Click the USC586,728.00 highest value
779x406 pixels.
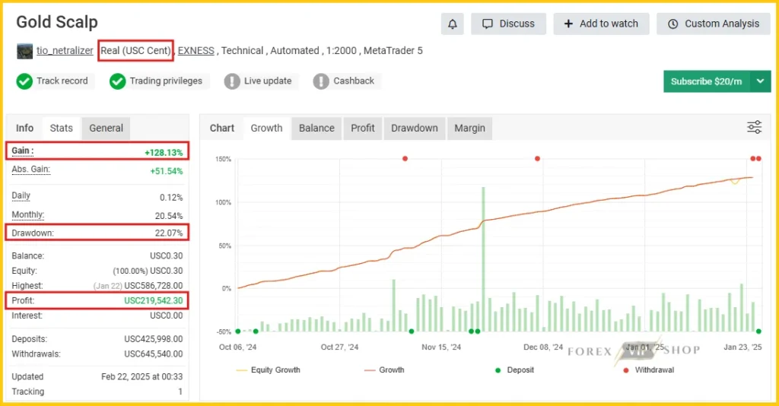154,286
